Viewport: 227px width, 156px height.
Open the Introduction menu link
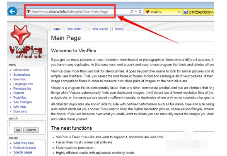click(x=21, y=70)
